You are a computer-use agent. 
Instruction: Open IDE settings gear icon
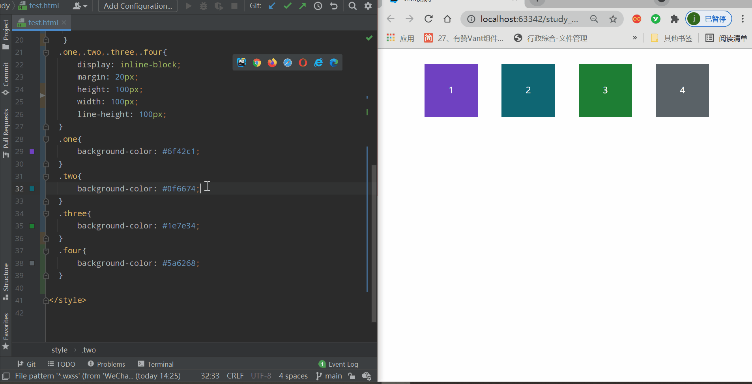pyautogui.click(x=368, y=6)
